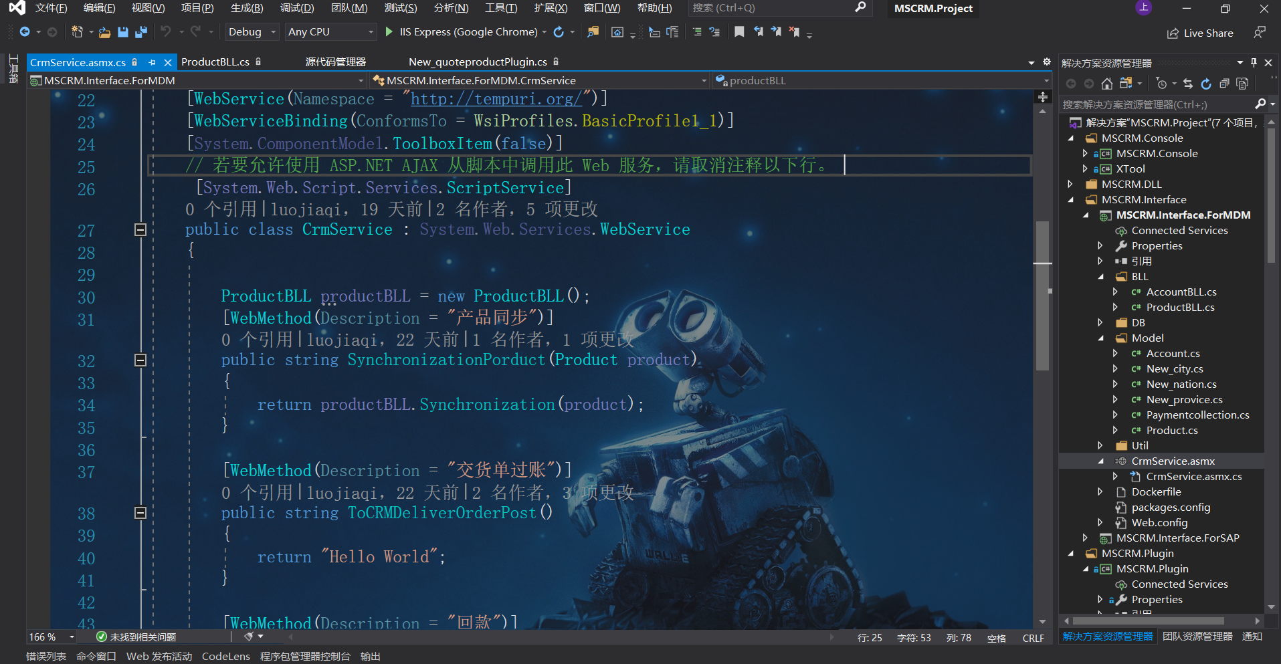This screenshot has height=664, width=1281.
Task: Go to previous bookmark icon
Action: tap(759, 31)
